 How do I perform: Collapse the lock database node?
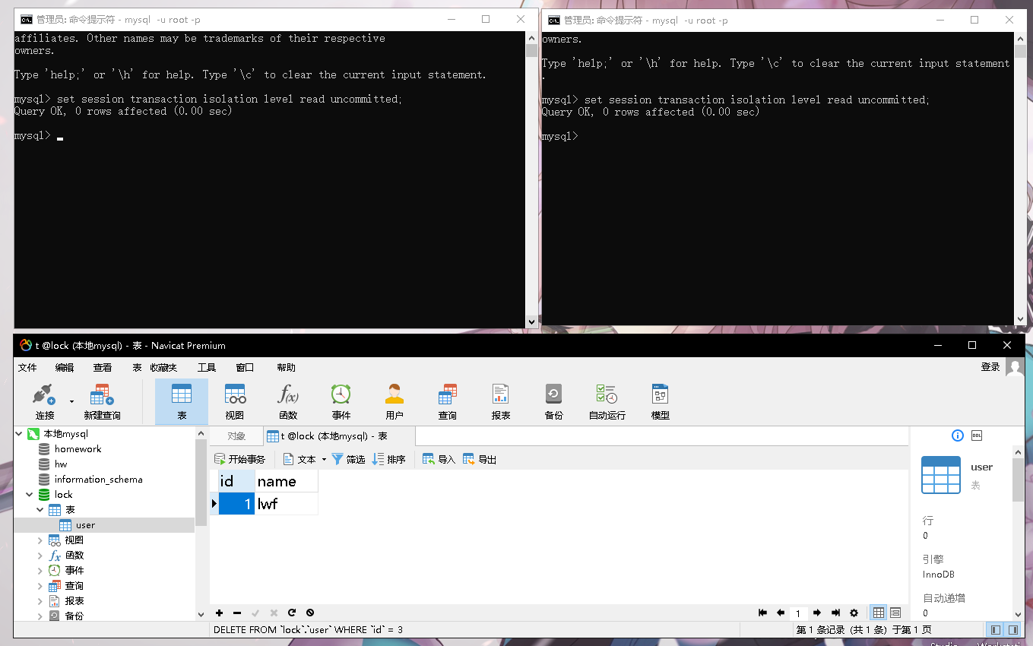coord(30,495)
